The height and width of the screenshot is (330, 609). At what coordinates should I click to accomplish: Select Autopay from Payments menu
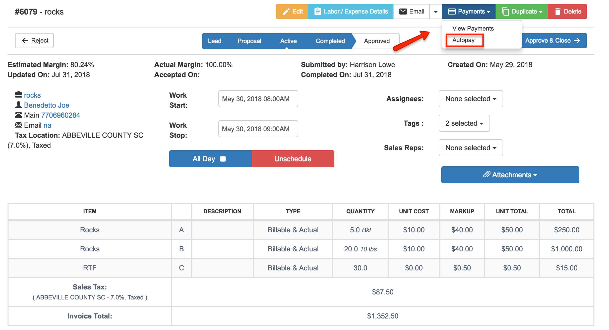pos(463,40)
